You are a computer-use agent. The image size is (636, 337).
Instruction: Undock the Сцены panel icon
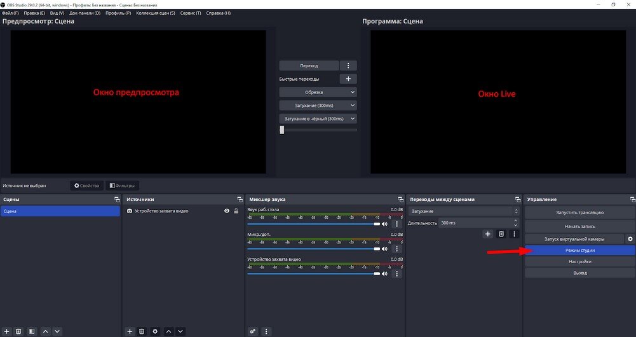(117, 200)
